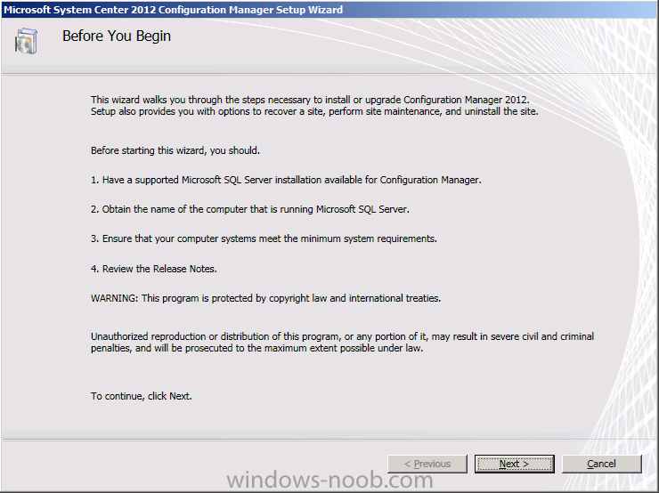Click the Next button to continue
The image size is (659, 493).
(514, 464)
